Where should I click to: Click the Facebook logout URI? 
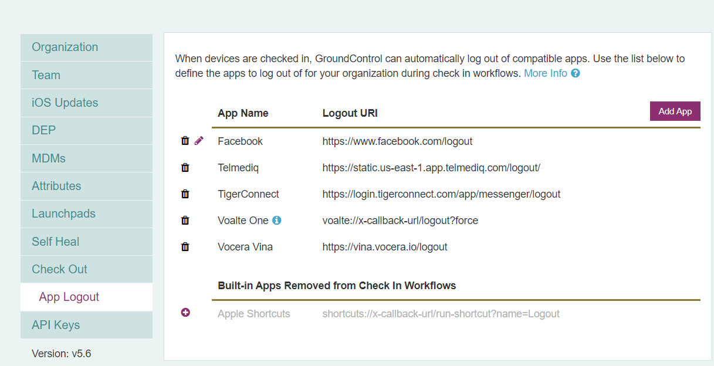(397, 141)
